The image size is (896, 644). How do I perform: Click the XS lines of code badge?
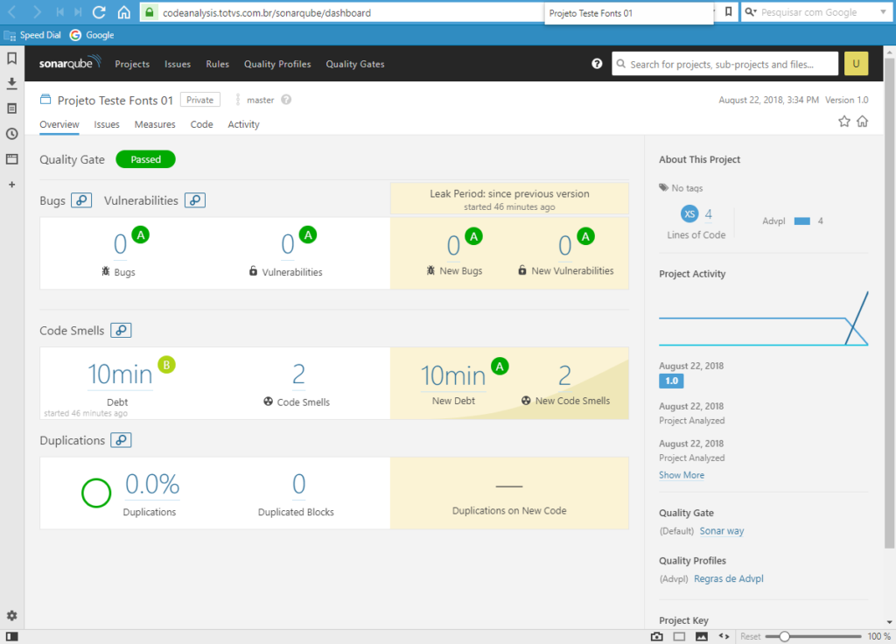[689, 214]
